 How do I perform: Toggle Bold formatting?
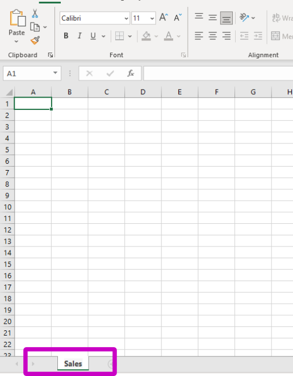(x=66, y=36)
